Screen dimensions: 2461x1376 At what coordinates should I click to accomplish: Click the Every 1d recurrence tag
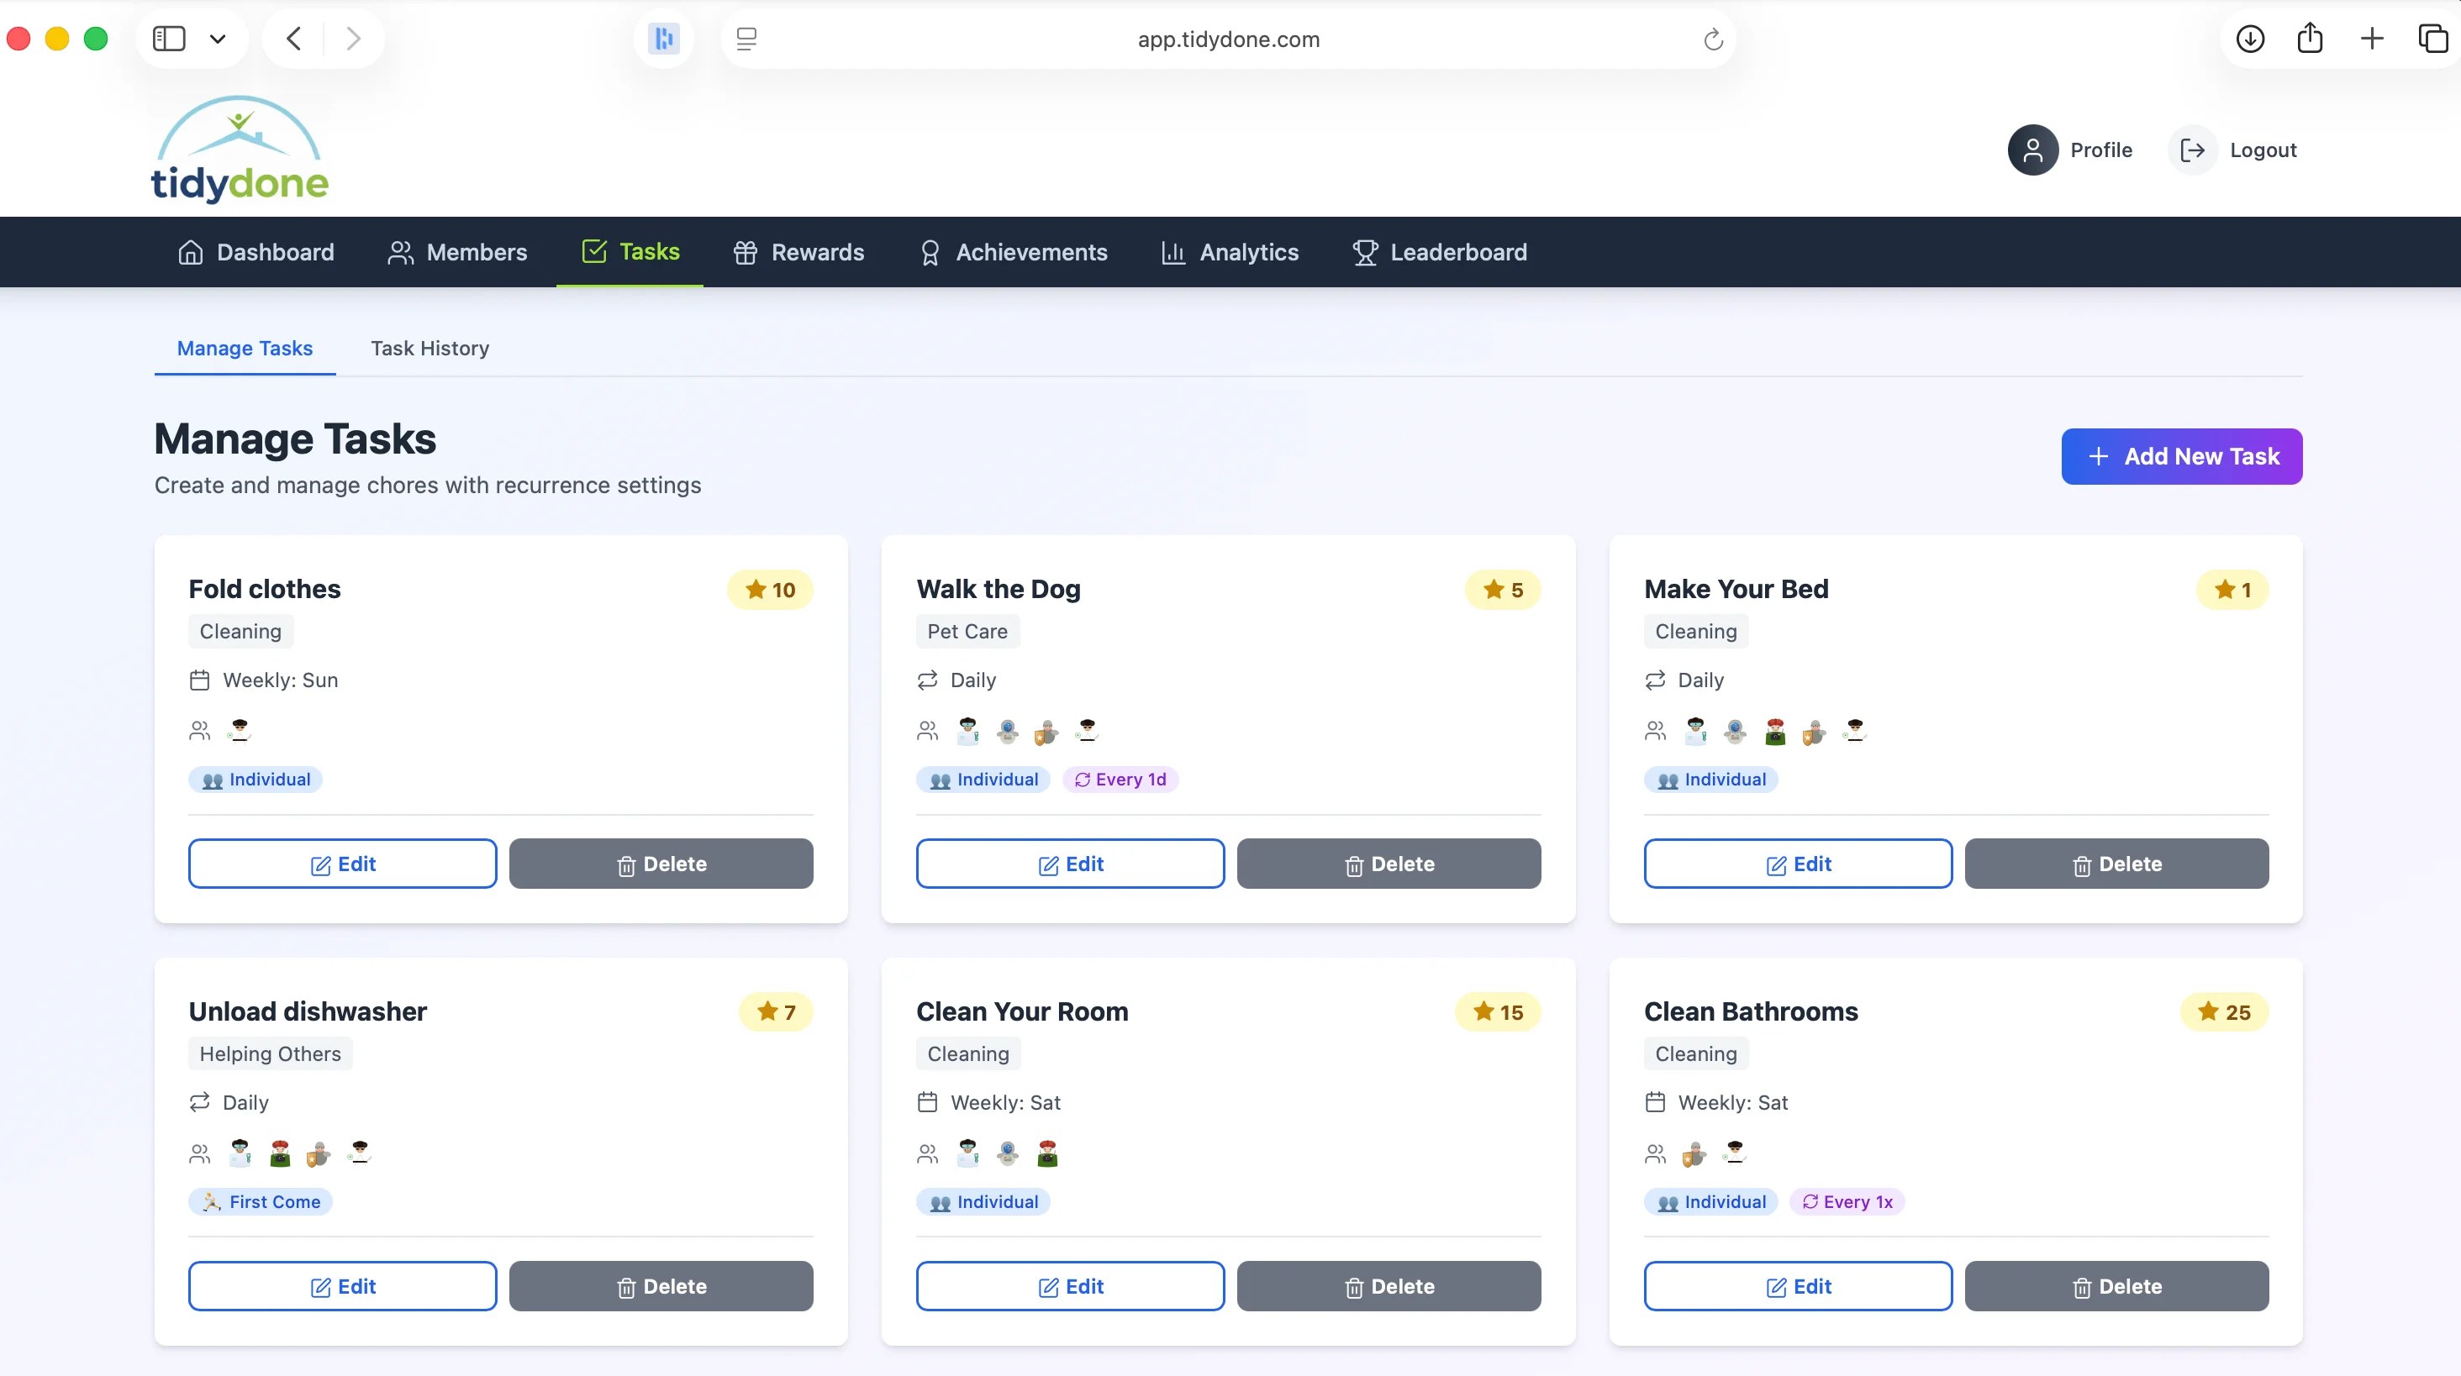(1120, 780)
